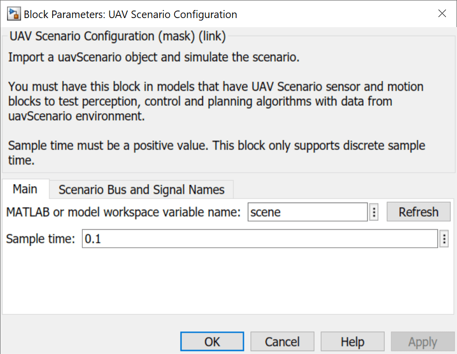Click OK to confirm block parameters
Image resolution: width=457 pixels, height=354 pixels.
click(212, 341)
